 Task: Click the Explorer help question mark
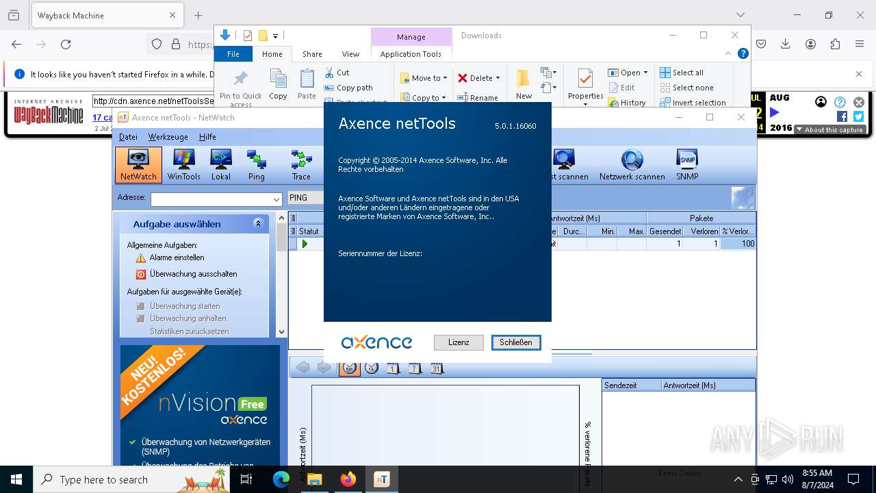click(x=743, y=53)
